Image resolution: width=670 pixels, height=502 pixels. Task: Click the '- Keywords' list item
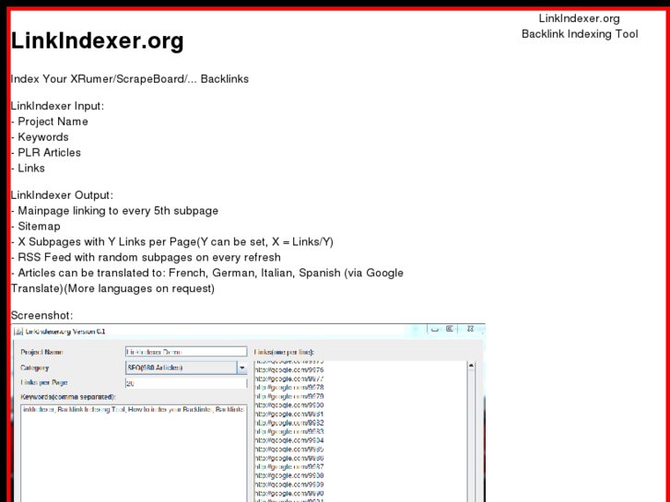pos(40,137)
